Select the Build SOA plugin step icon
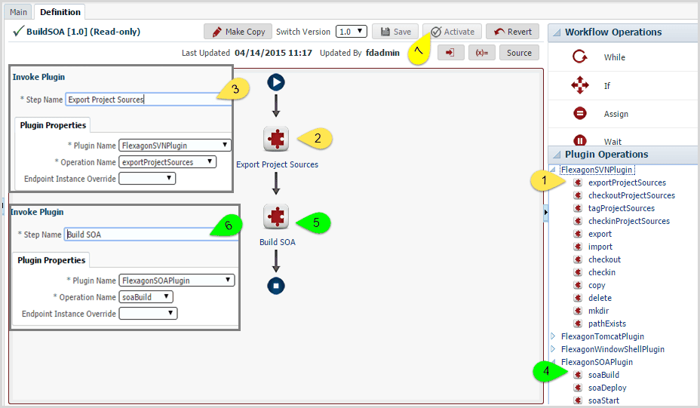 tap(276, 216)
